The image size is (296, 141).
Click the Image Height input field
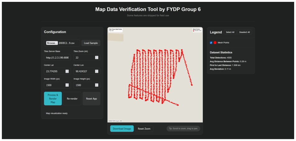[x=87, y=85]
